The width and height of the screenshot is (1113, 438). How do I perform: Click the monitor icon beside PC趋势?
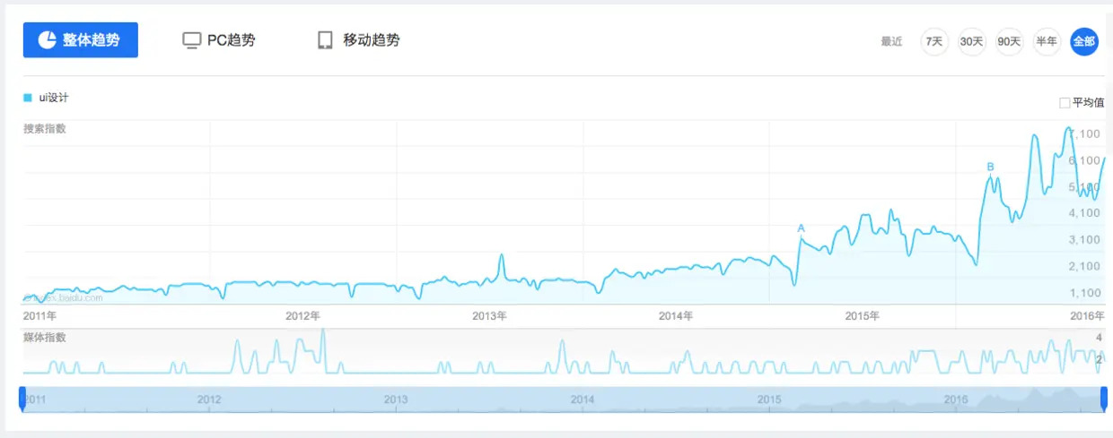pyautogui.click(x=191, y=40)
